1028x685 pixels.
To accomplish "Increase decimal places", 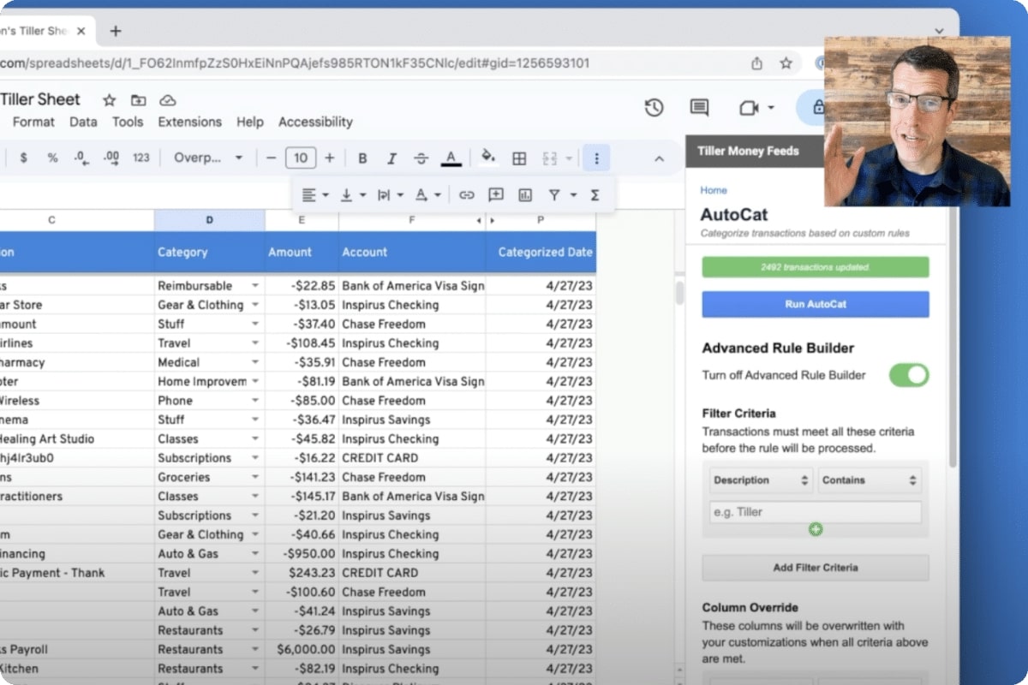I will [111, 158].
